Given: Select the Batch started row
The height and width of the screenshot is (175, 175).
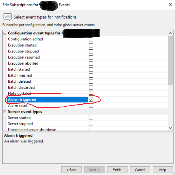Looking at the screenshot, I should 87,69.
